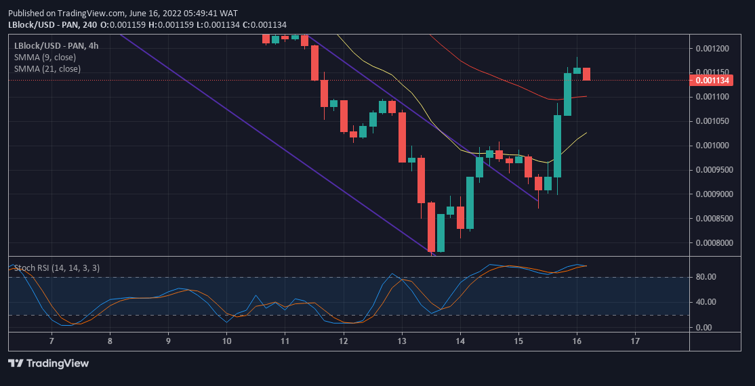The image size is (755, 386).
Task: Click date label 13 on time axis
Action: (x=402, y=341)
